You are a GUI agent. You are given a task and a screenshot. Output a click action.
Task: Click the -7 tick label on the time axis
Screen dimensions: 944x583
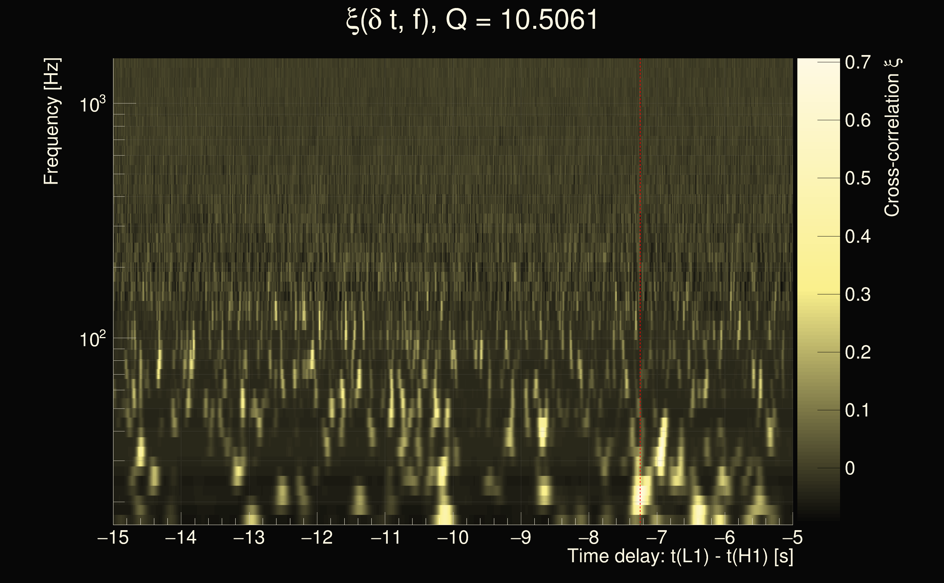pyautogui.click(x=657, y=537)
